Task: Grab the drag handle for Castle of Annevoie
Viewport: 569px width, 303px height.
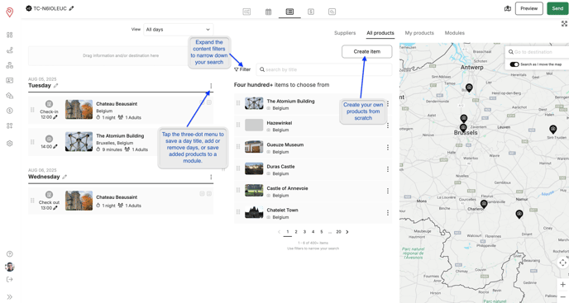Action: 238,190
